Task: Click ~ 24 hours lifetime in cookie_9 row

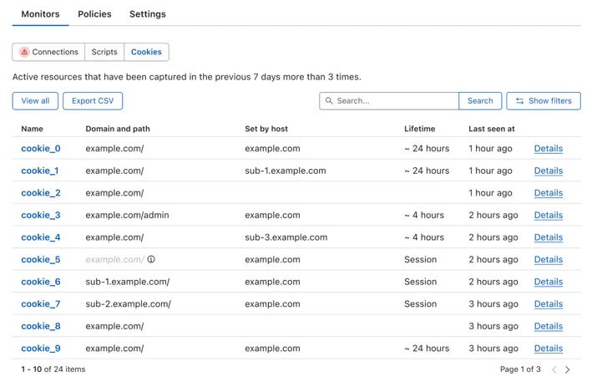Action: 427,348
